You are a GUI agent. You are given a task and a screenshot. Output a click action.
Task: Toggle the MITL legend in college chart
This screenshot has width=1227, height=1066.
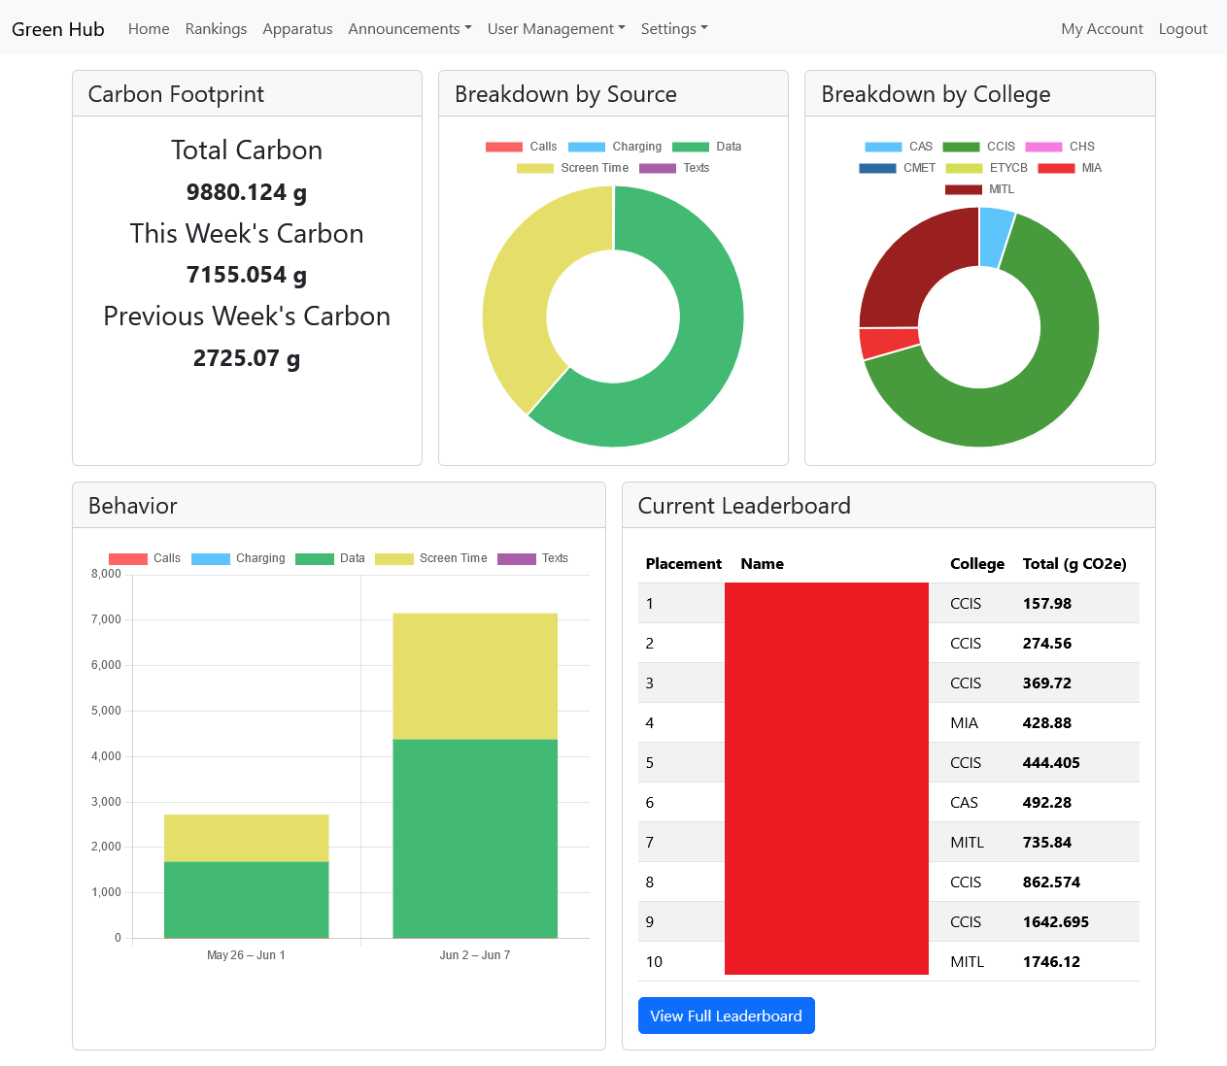980,189
